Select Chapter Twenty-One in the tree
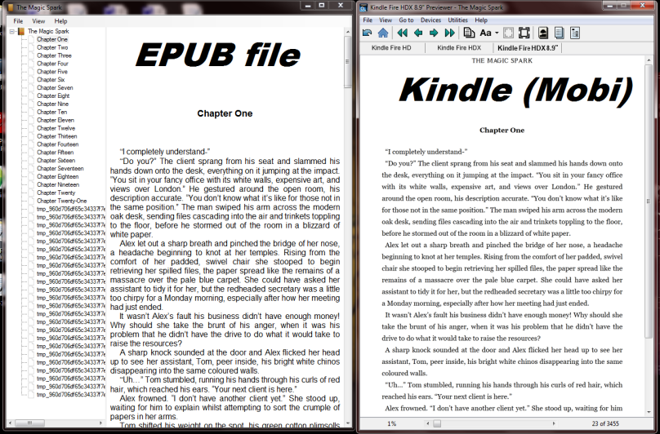 pos(61,201)
